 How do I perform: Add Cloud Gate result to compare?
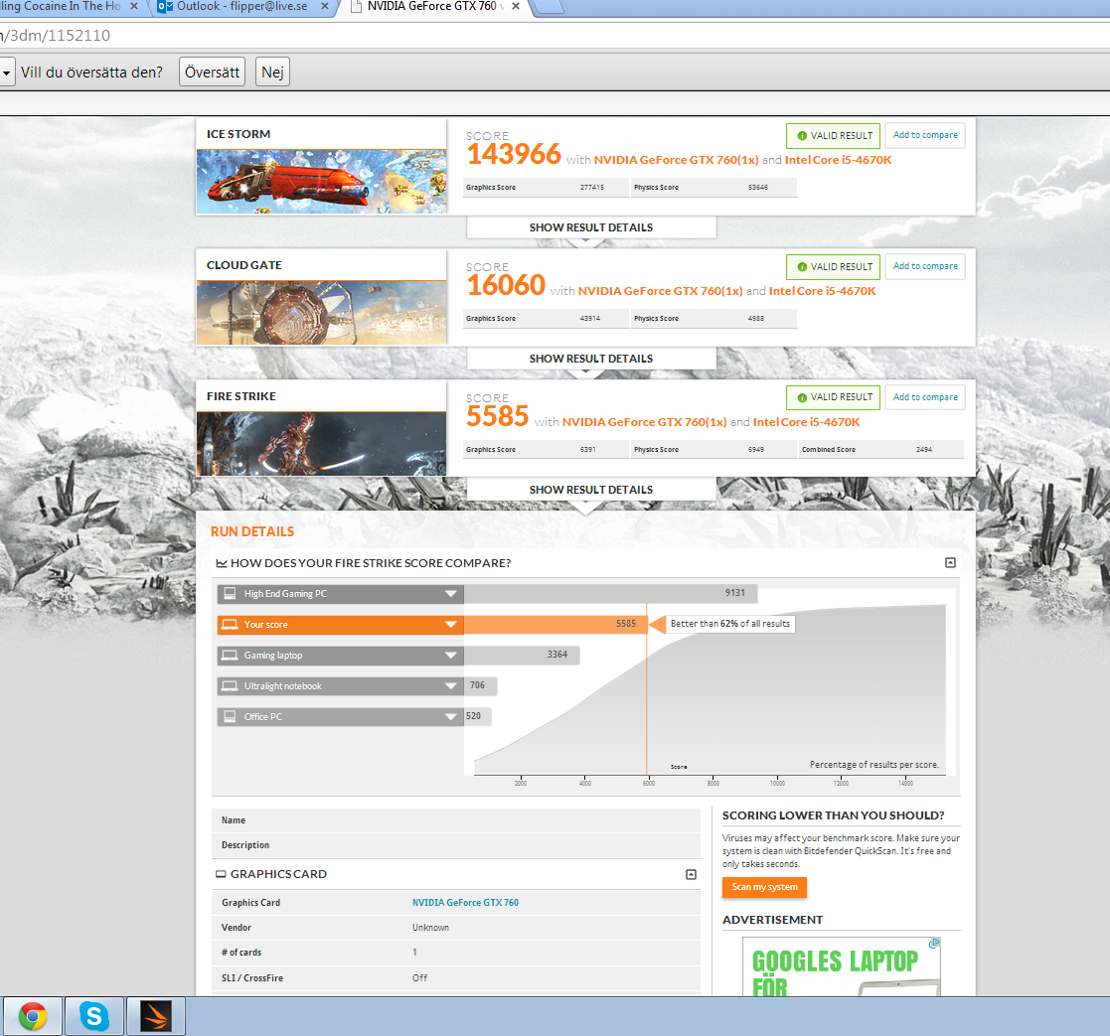924,266
